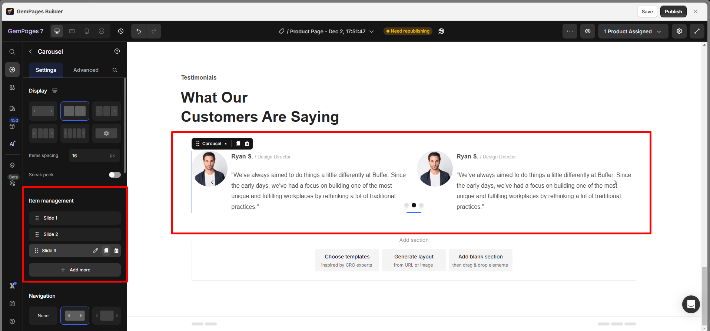Select None navigation option
The width and height of the screenshot is (710, 331).
pyautogui.click(x=43, y=315)
